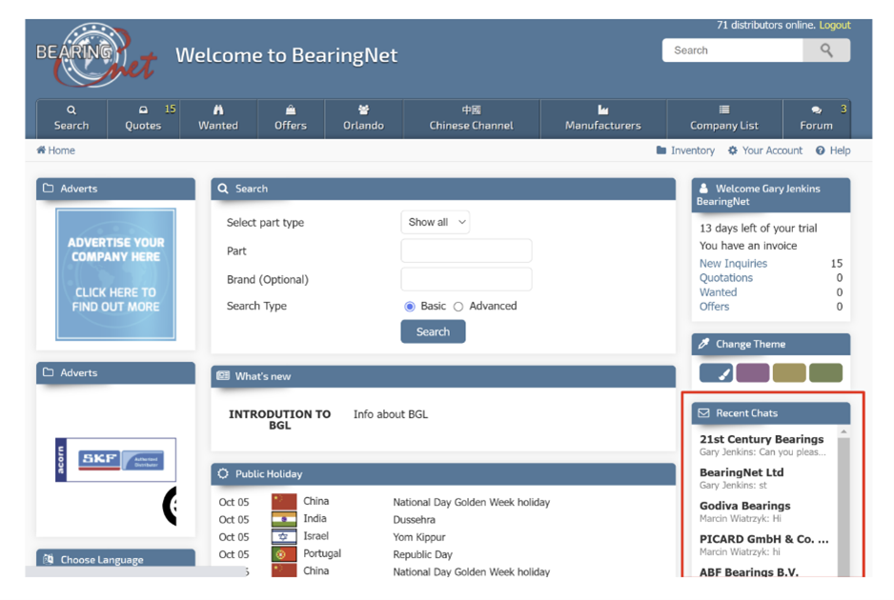Click the blue Search button in the form
The width and height of the screenshot is (894, 600).
click(433, 331)
